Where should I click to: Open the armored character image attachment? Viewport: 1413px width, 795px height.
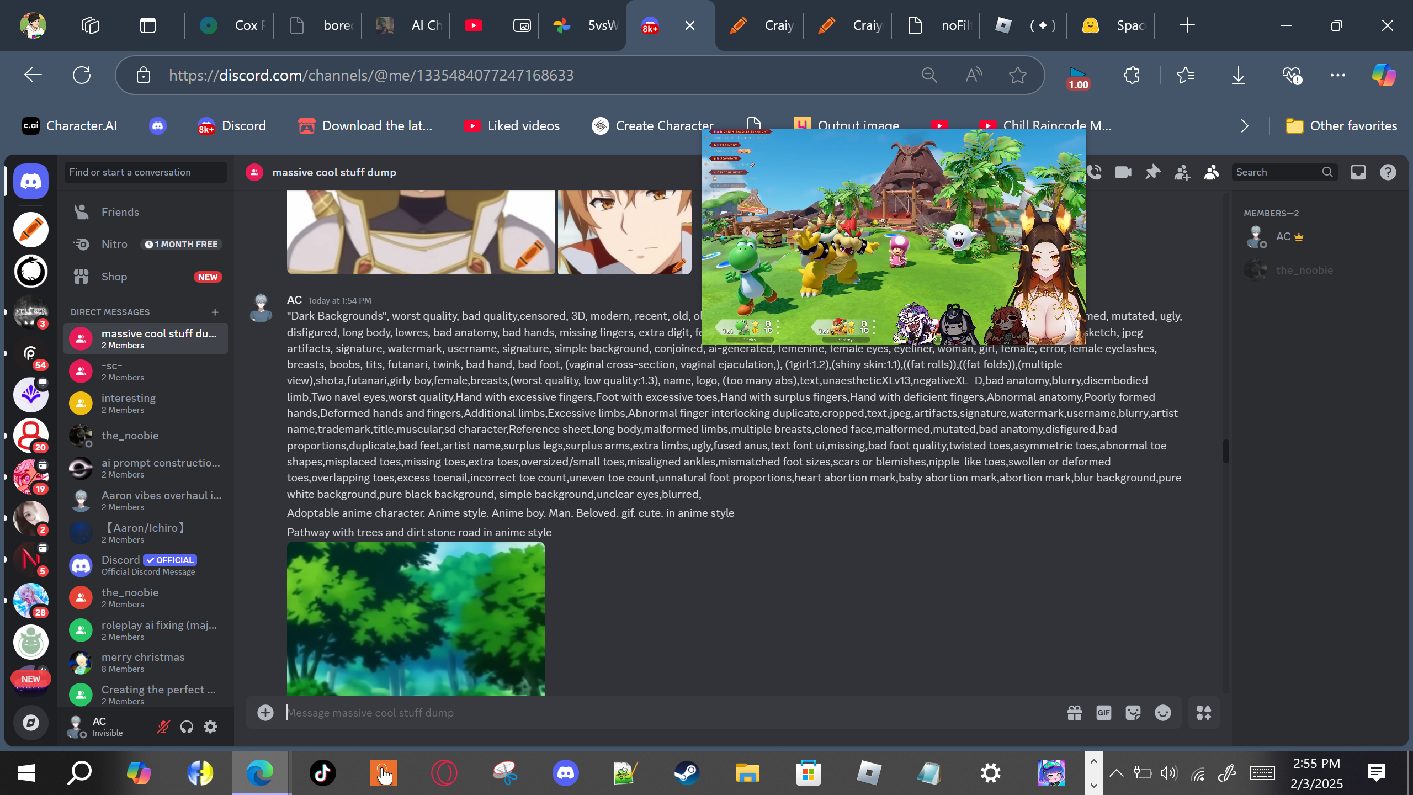coord(421,232)
